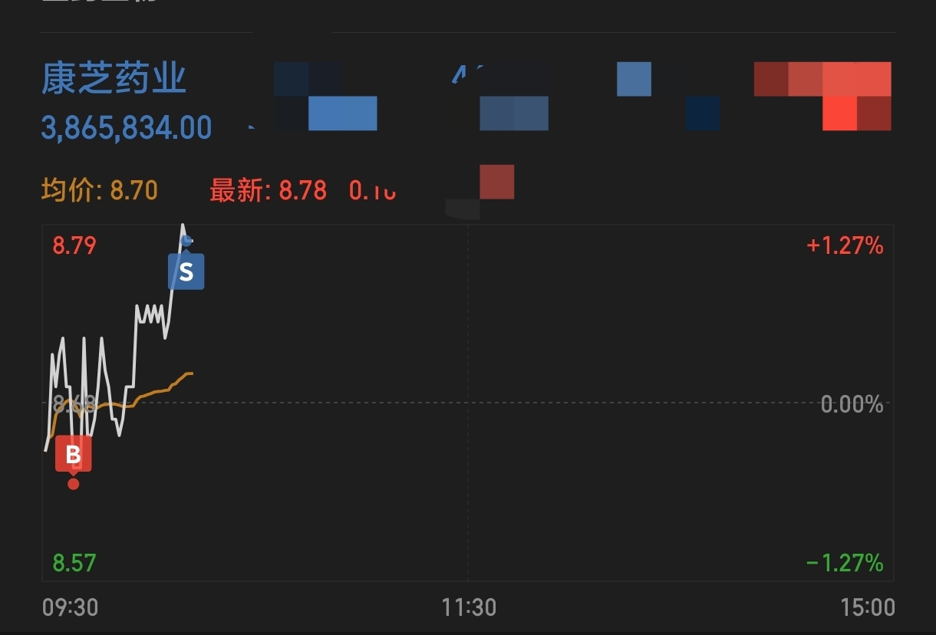Select the 最新: 8.78 latest price label
This screenshot has height=635, width=936.
269,189
